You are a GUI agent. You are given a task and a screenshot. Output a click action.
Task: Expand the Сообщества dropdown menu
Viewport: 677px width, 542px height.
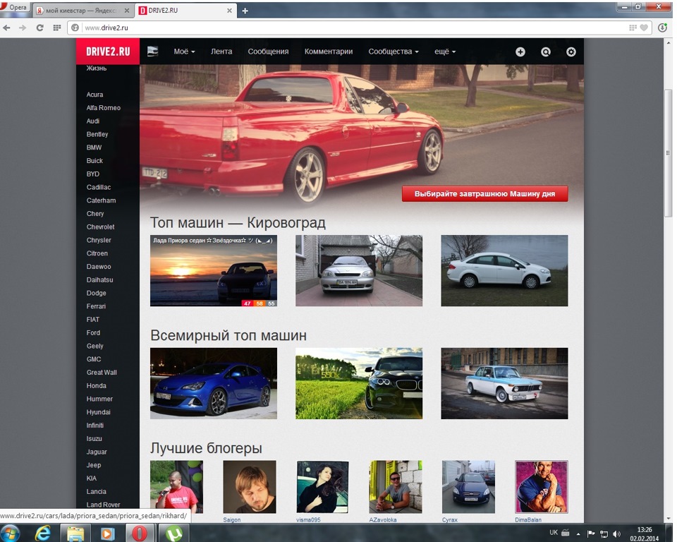394,52
